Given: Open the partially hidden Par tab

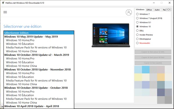Looking at the screenshot, I should point(164,10).
